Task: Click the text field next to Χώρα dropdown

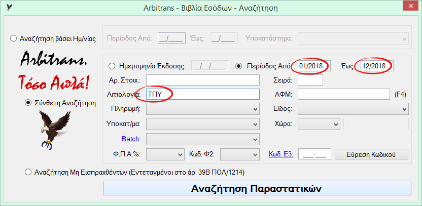Action: 376,124
